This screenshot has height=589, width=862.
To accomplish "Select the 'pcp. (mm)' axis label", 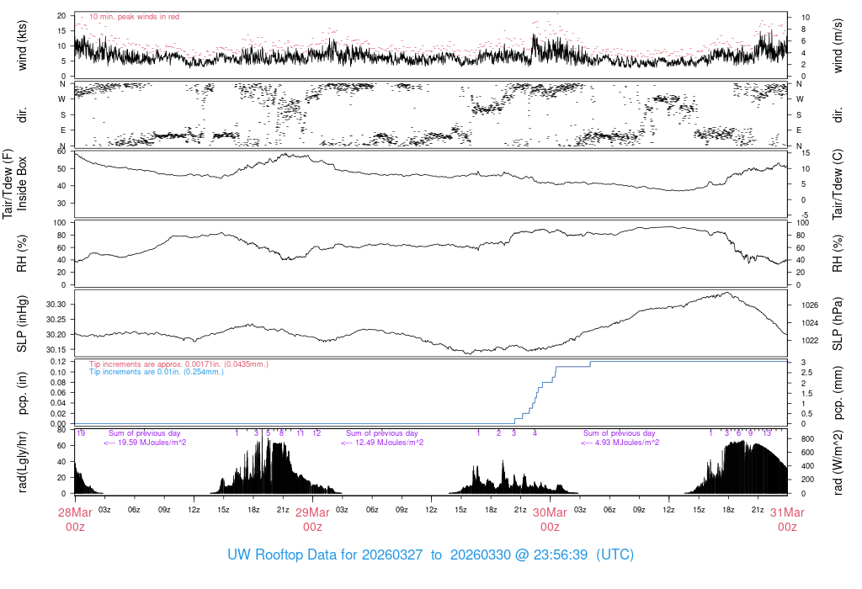I will (838, 392).
